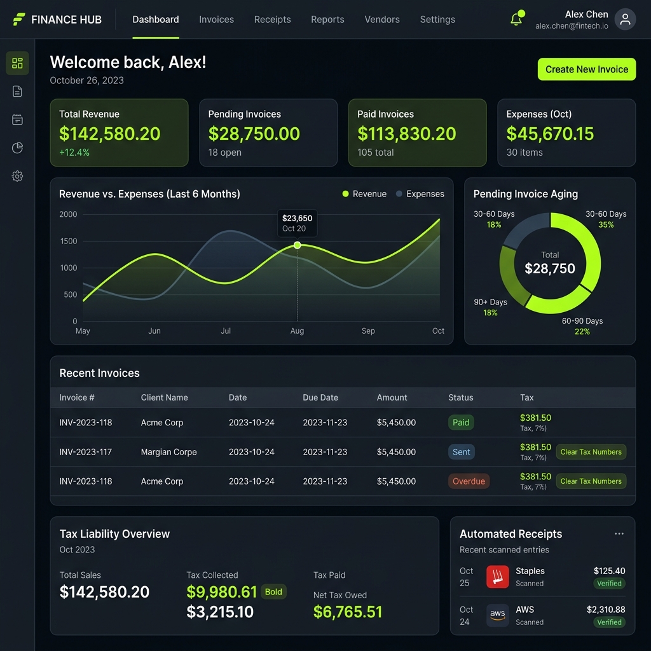This screenshot has width=651, height=651.
Task: Open the document icon in sidebar
Action: coord(17,92)
